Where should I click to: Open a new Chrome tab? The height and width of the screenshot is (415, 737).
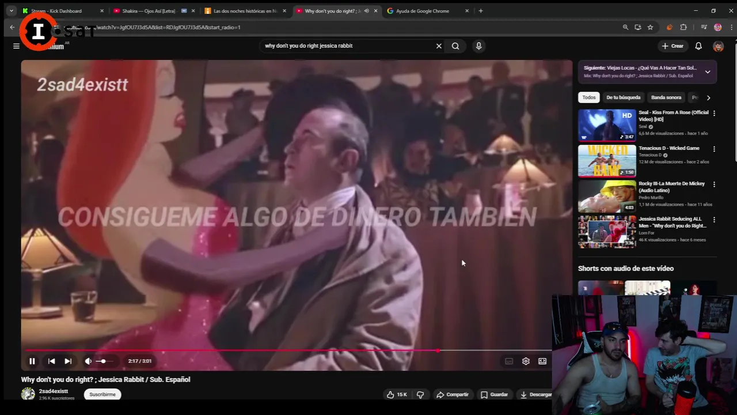(481, 11)
